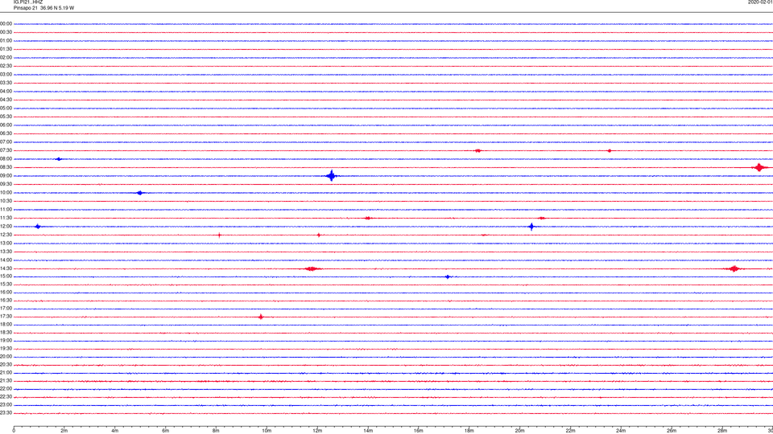Click the '01:30' time label
The image size is (773, 434).
tap(6, 49)
